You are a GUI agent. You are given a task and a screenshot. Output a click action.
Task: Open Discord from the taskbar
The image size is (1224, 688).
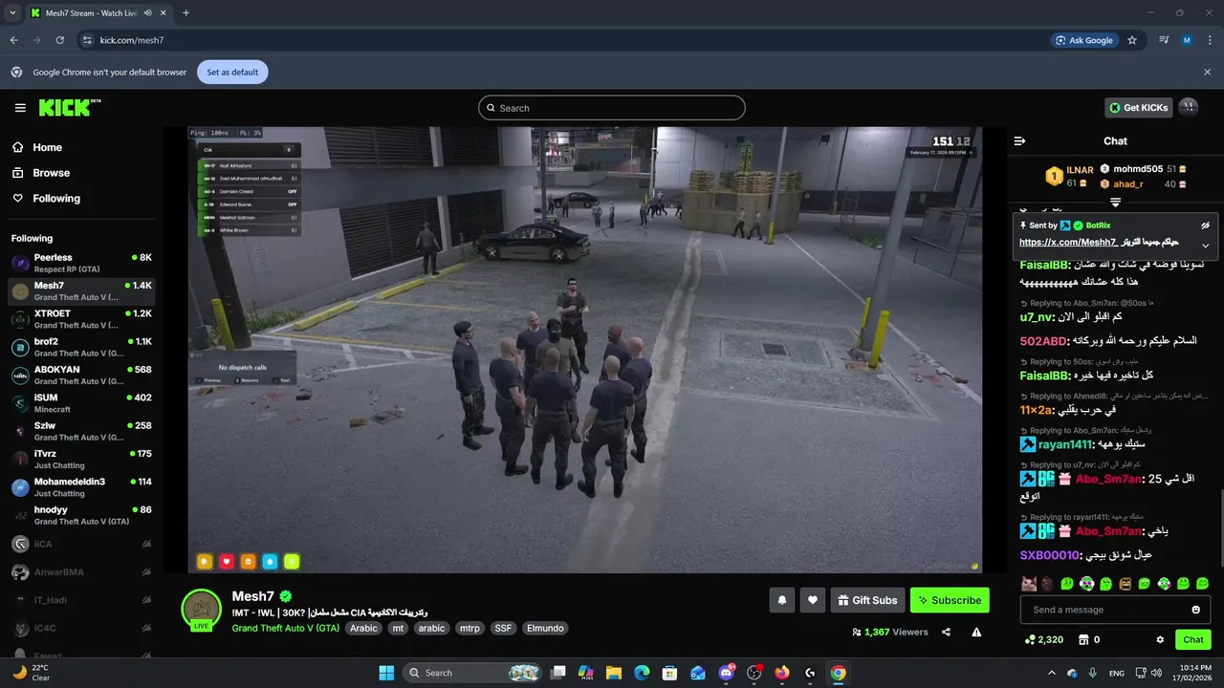click(x=726, y=673)
